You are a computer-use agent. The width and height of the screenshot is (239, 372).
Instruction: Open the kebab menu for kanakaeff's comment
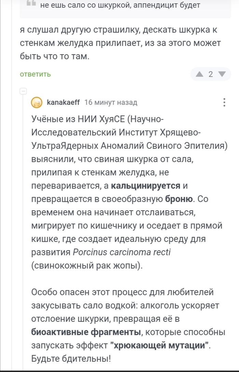click(x=224, y=101)
